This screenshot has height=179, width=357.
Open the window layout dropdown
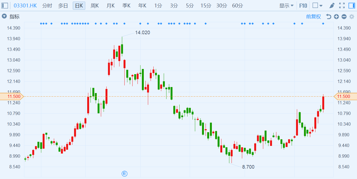[318, 5]
